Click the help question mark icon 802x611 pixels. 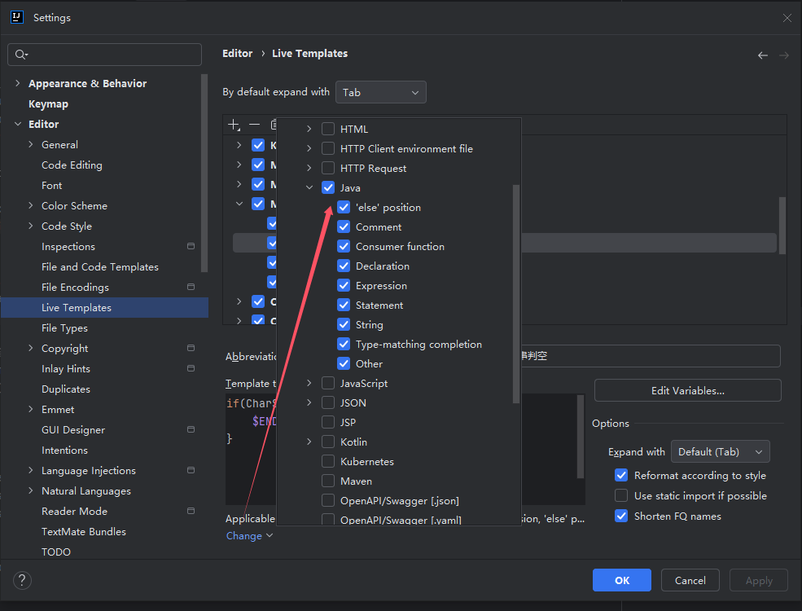pyautogui.click(x=22, y=580)
